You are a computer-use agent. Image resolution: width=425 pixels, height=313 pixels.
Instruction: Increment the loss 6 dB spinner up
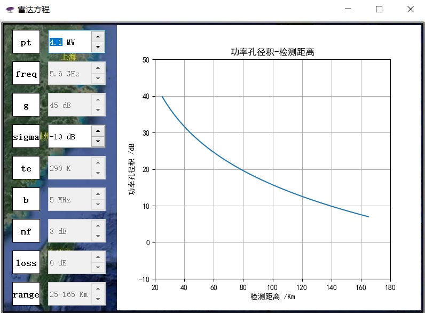click(x=98, y=257)
